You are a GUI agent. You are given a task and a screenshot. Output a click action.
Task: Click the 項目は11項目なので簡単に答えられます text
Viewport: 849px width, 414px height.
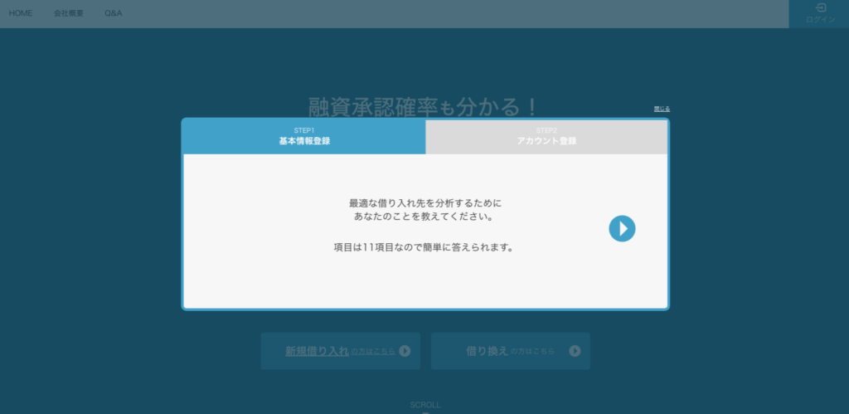[x=424, y=247]
